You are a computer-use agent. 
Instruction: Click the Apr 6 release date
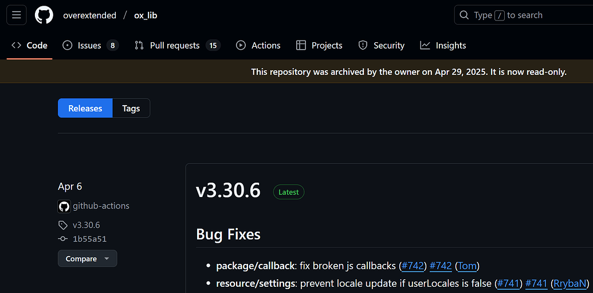click(70, 186)
